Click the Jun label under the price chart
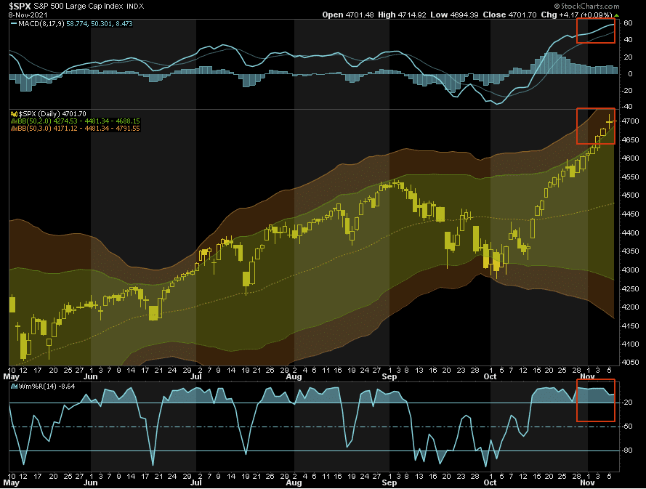The height and width of the screenshot is (489, 646). point(91,376)
